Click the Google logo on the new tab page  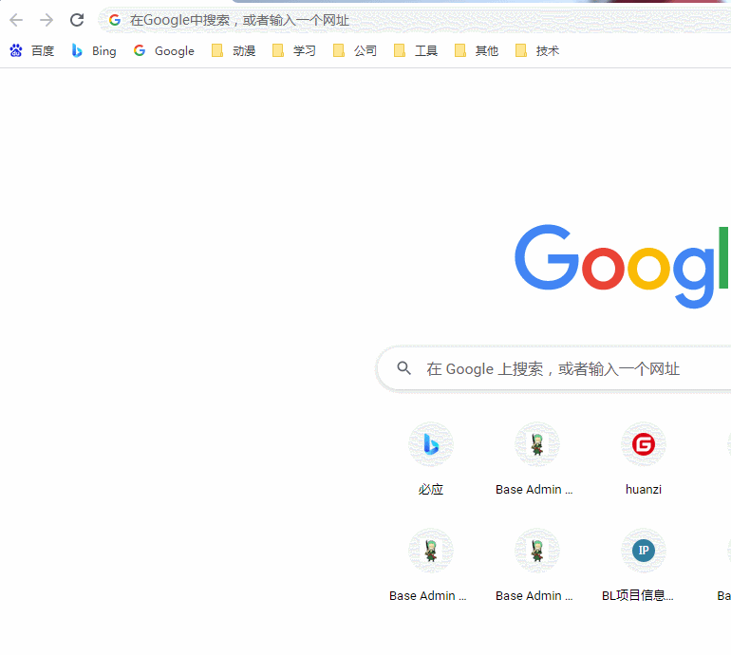pos(623,266)
